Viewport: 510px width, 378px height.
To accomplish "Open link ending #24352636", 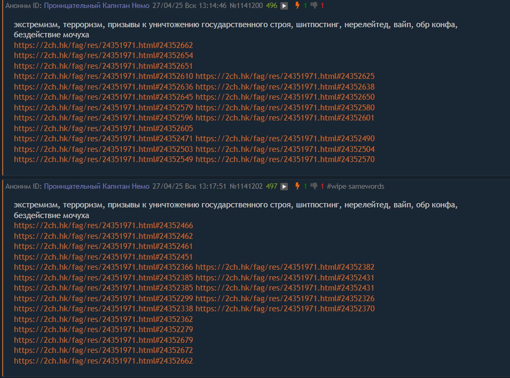I will coord(104,87).
